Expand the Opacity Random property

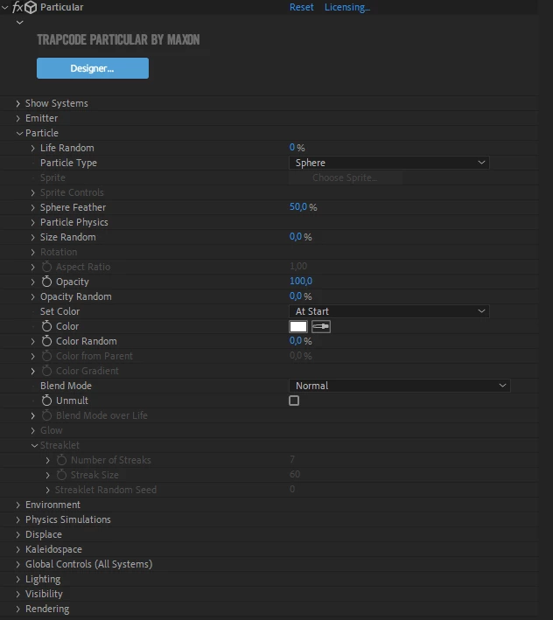tap(33, 296)
